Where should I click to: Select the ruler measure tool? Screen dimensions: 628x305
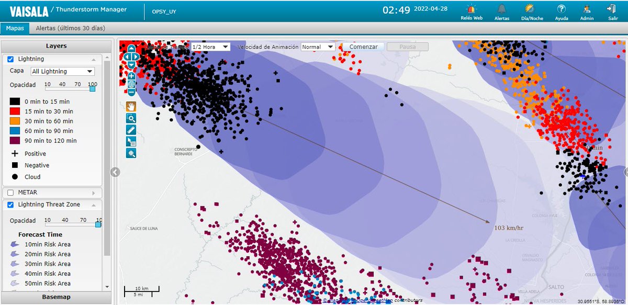[131, 130]
